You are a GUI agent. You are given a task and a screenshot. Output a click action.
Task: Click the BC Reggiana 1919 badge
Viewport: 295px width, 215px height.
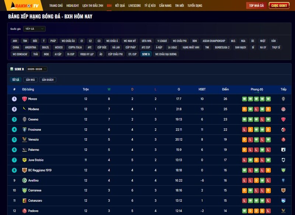click(25, 170)
